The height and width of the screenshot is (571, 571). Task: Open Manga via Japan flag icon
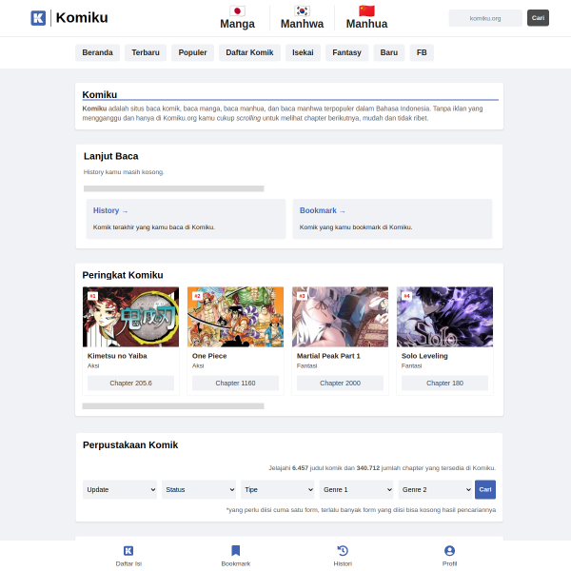(237, 10)
